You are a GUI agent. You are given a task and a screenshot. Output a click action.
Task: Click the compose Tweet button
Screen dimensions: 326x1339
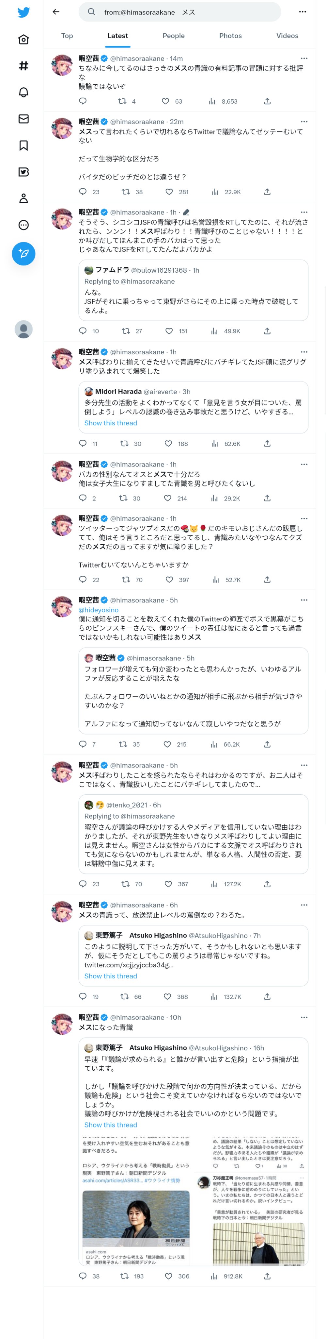point(23,254)
